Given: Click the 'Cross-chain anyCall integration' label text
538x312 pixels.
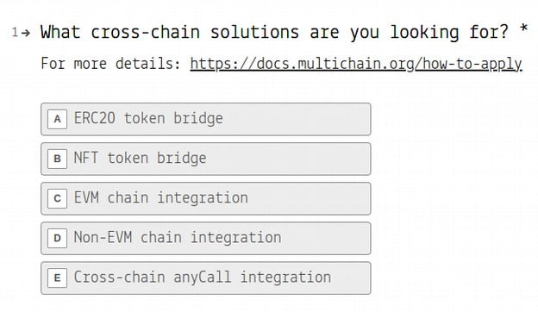Looking at the screenshot, I should point(203,278).
